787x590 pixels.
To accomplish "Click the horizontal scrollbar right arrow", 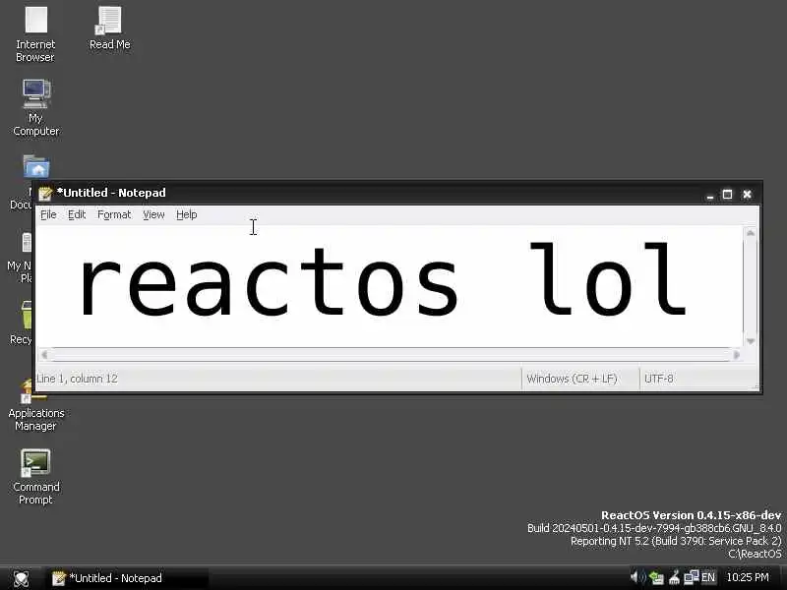I will tap(736, 355).
